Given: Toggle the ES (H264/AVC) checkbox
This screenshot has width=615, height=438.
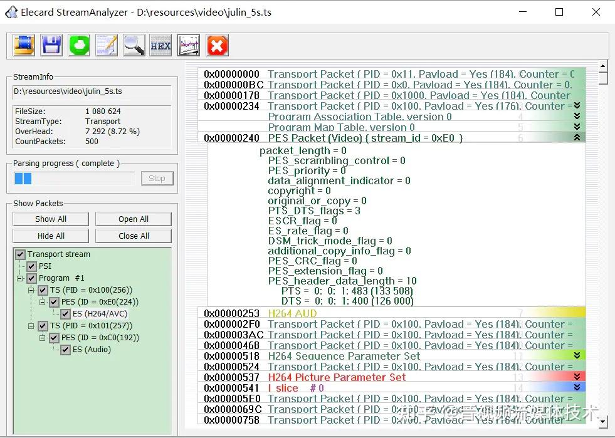Looking at the screenshot, I should [66, 314].
